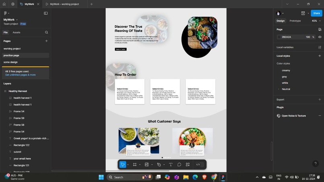324x182 pixels.
Task: Open Move tool options dropdown arrow
Action: pos(128,165)
